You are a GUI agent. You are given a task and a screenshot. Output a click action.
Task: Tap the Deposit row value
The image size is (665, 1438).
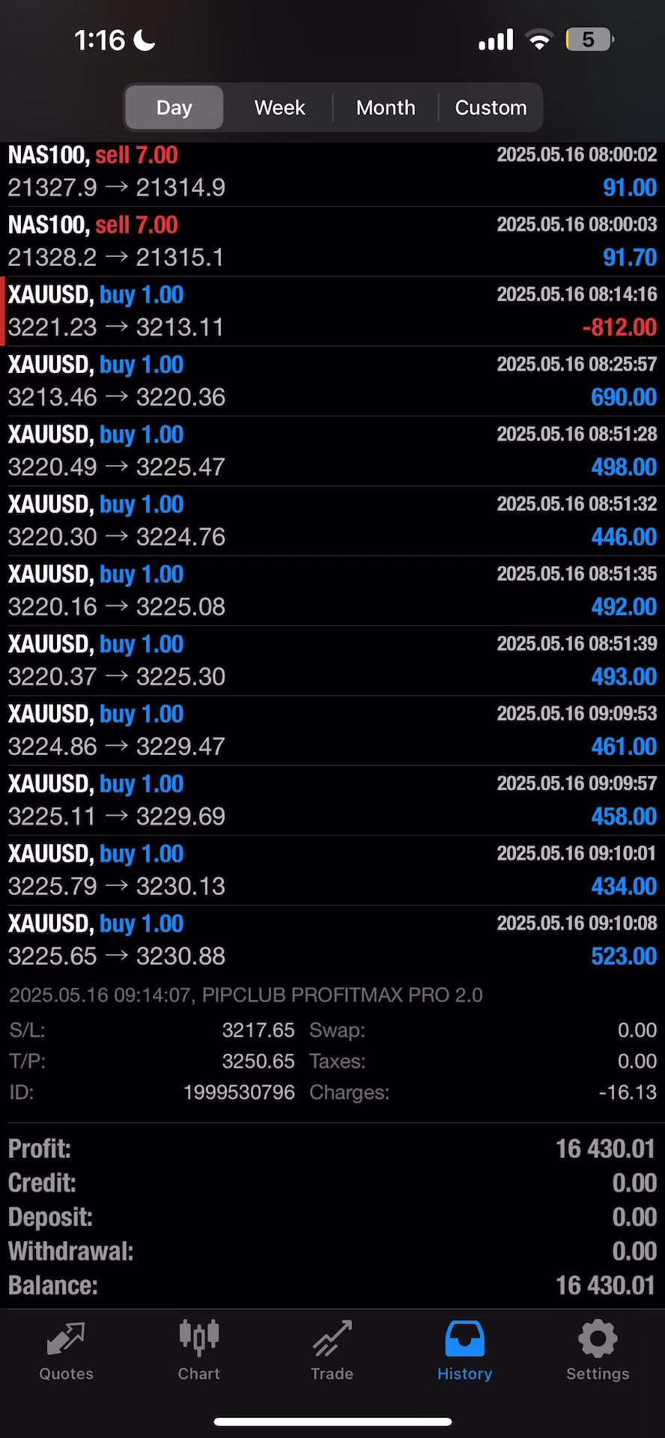pyautogui.click(x=634, y=1217)
